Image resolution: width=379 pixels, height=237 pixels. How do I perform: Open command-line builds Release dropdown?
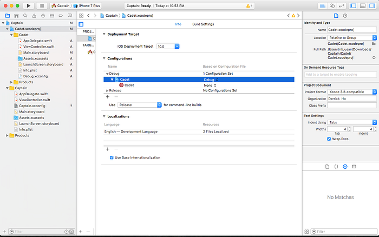(139, 105)
